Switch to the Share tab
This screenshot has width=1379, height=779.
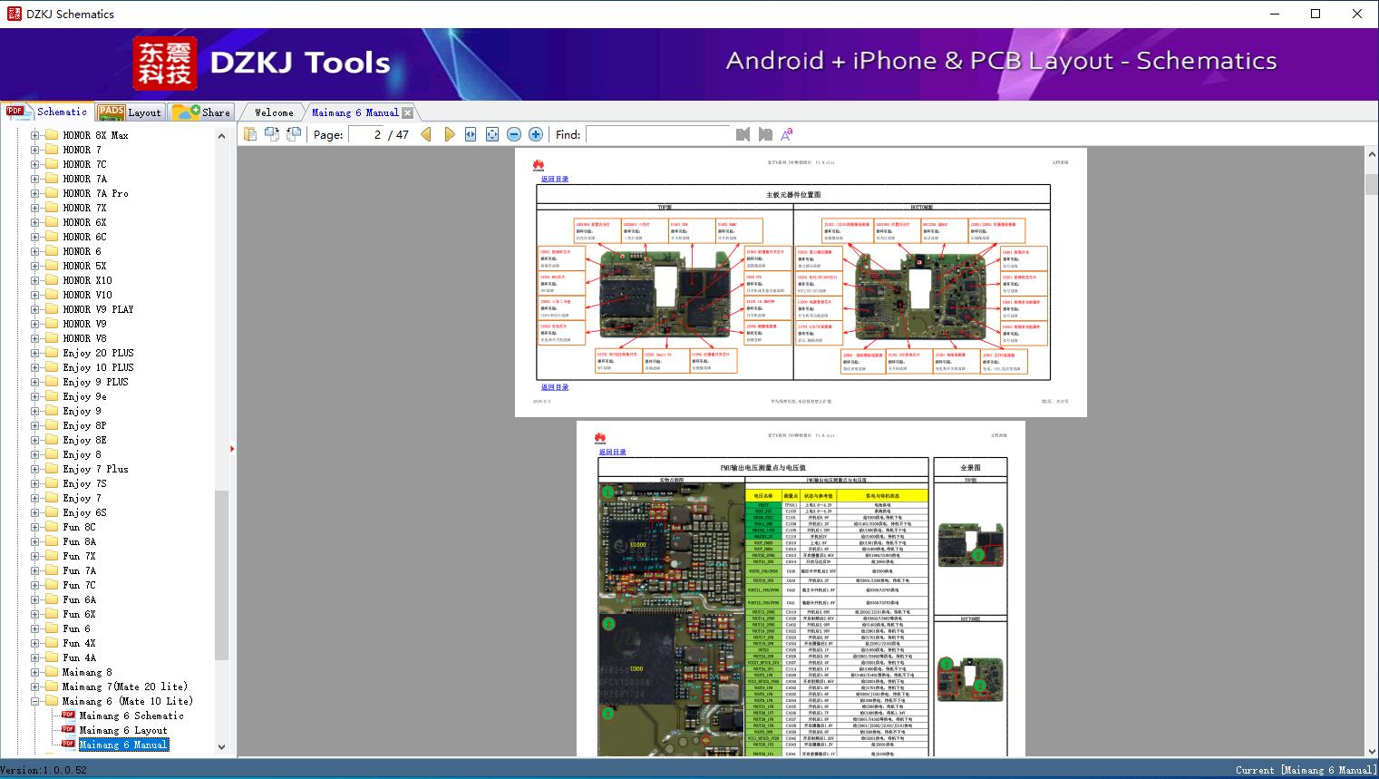coord(203,112)
